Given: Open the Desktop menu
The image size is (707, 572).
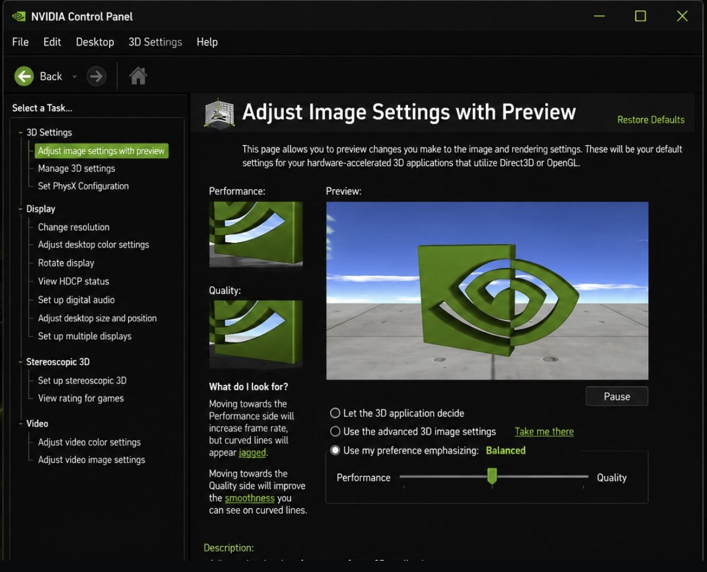Looking at the screenshot, I should (x=95, y=42).
